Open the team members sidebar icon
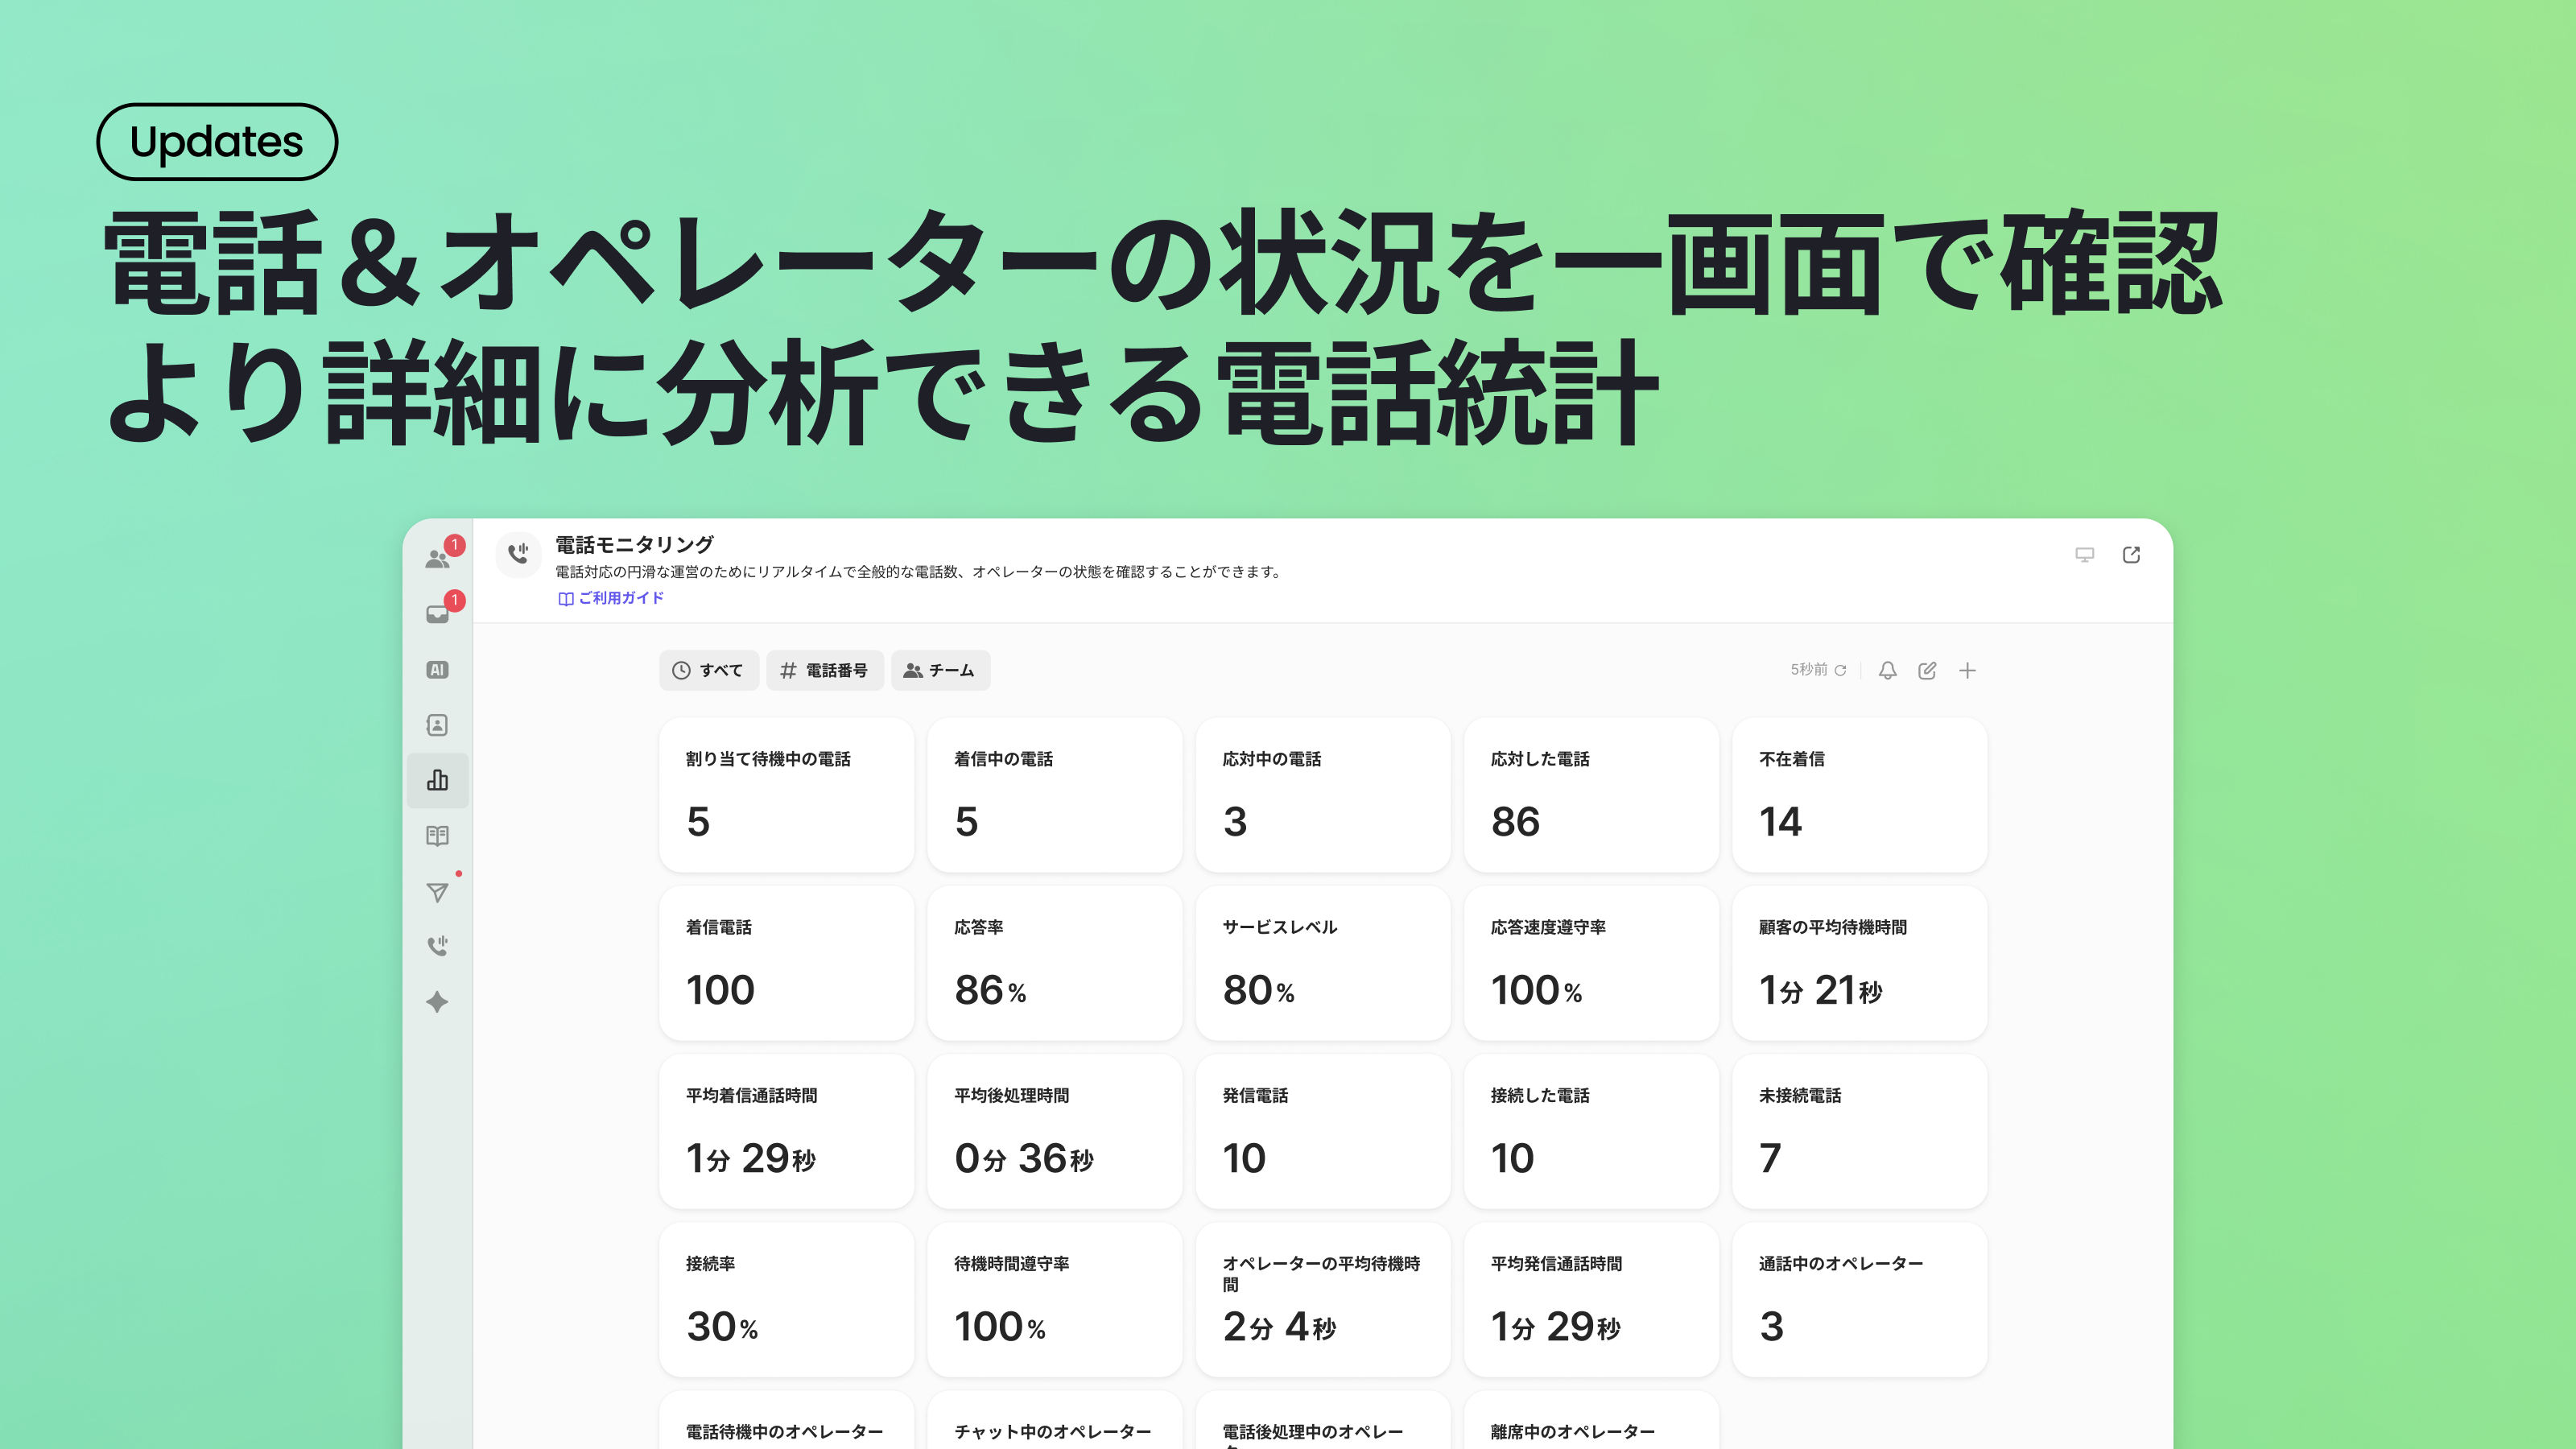 click(x=437, y=558)
